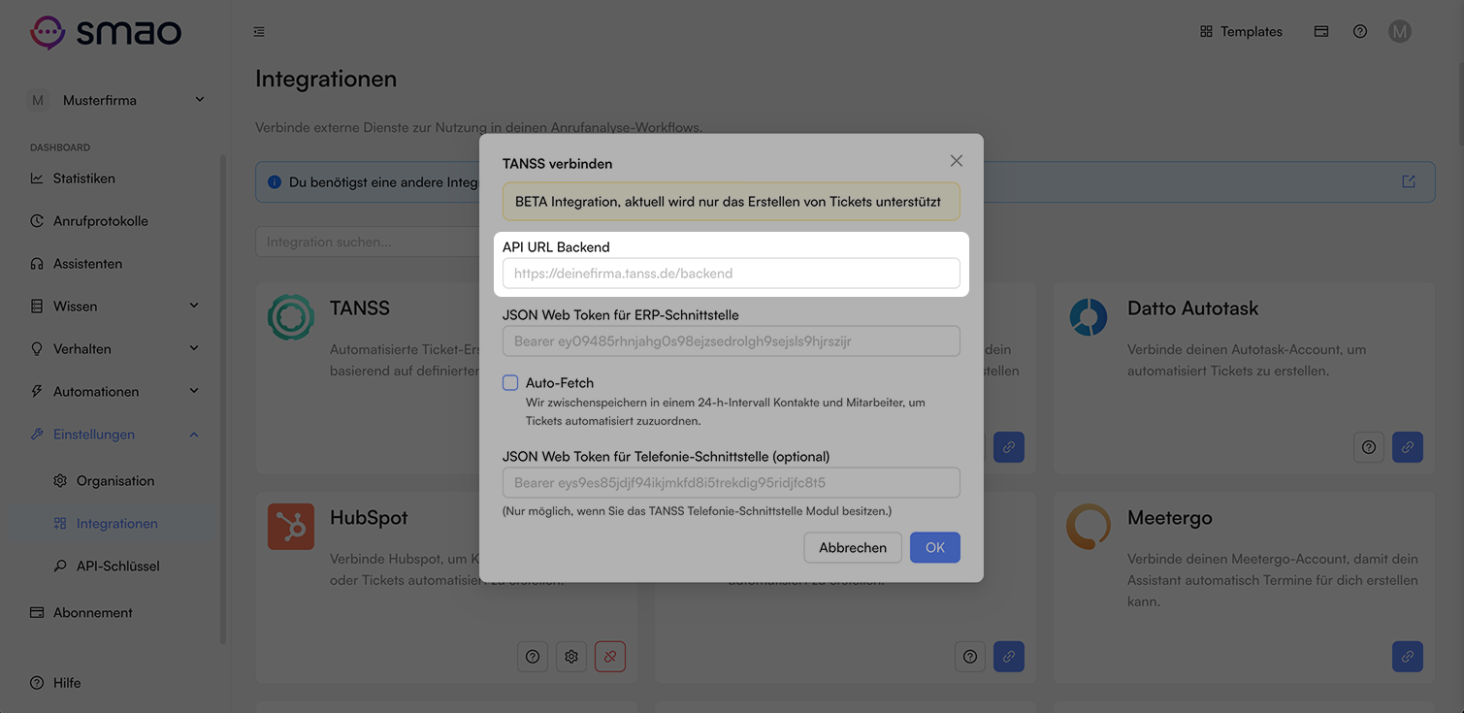This screenshot has height=713, width=1464.
Task: Click the Abonnement card icon
Action: pos(37,613)
